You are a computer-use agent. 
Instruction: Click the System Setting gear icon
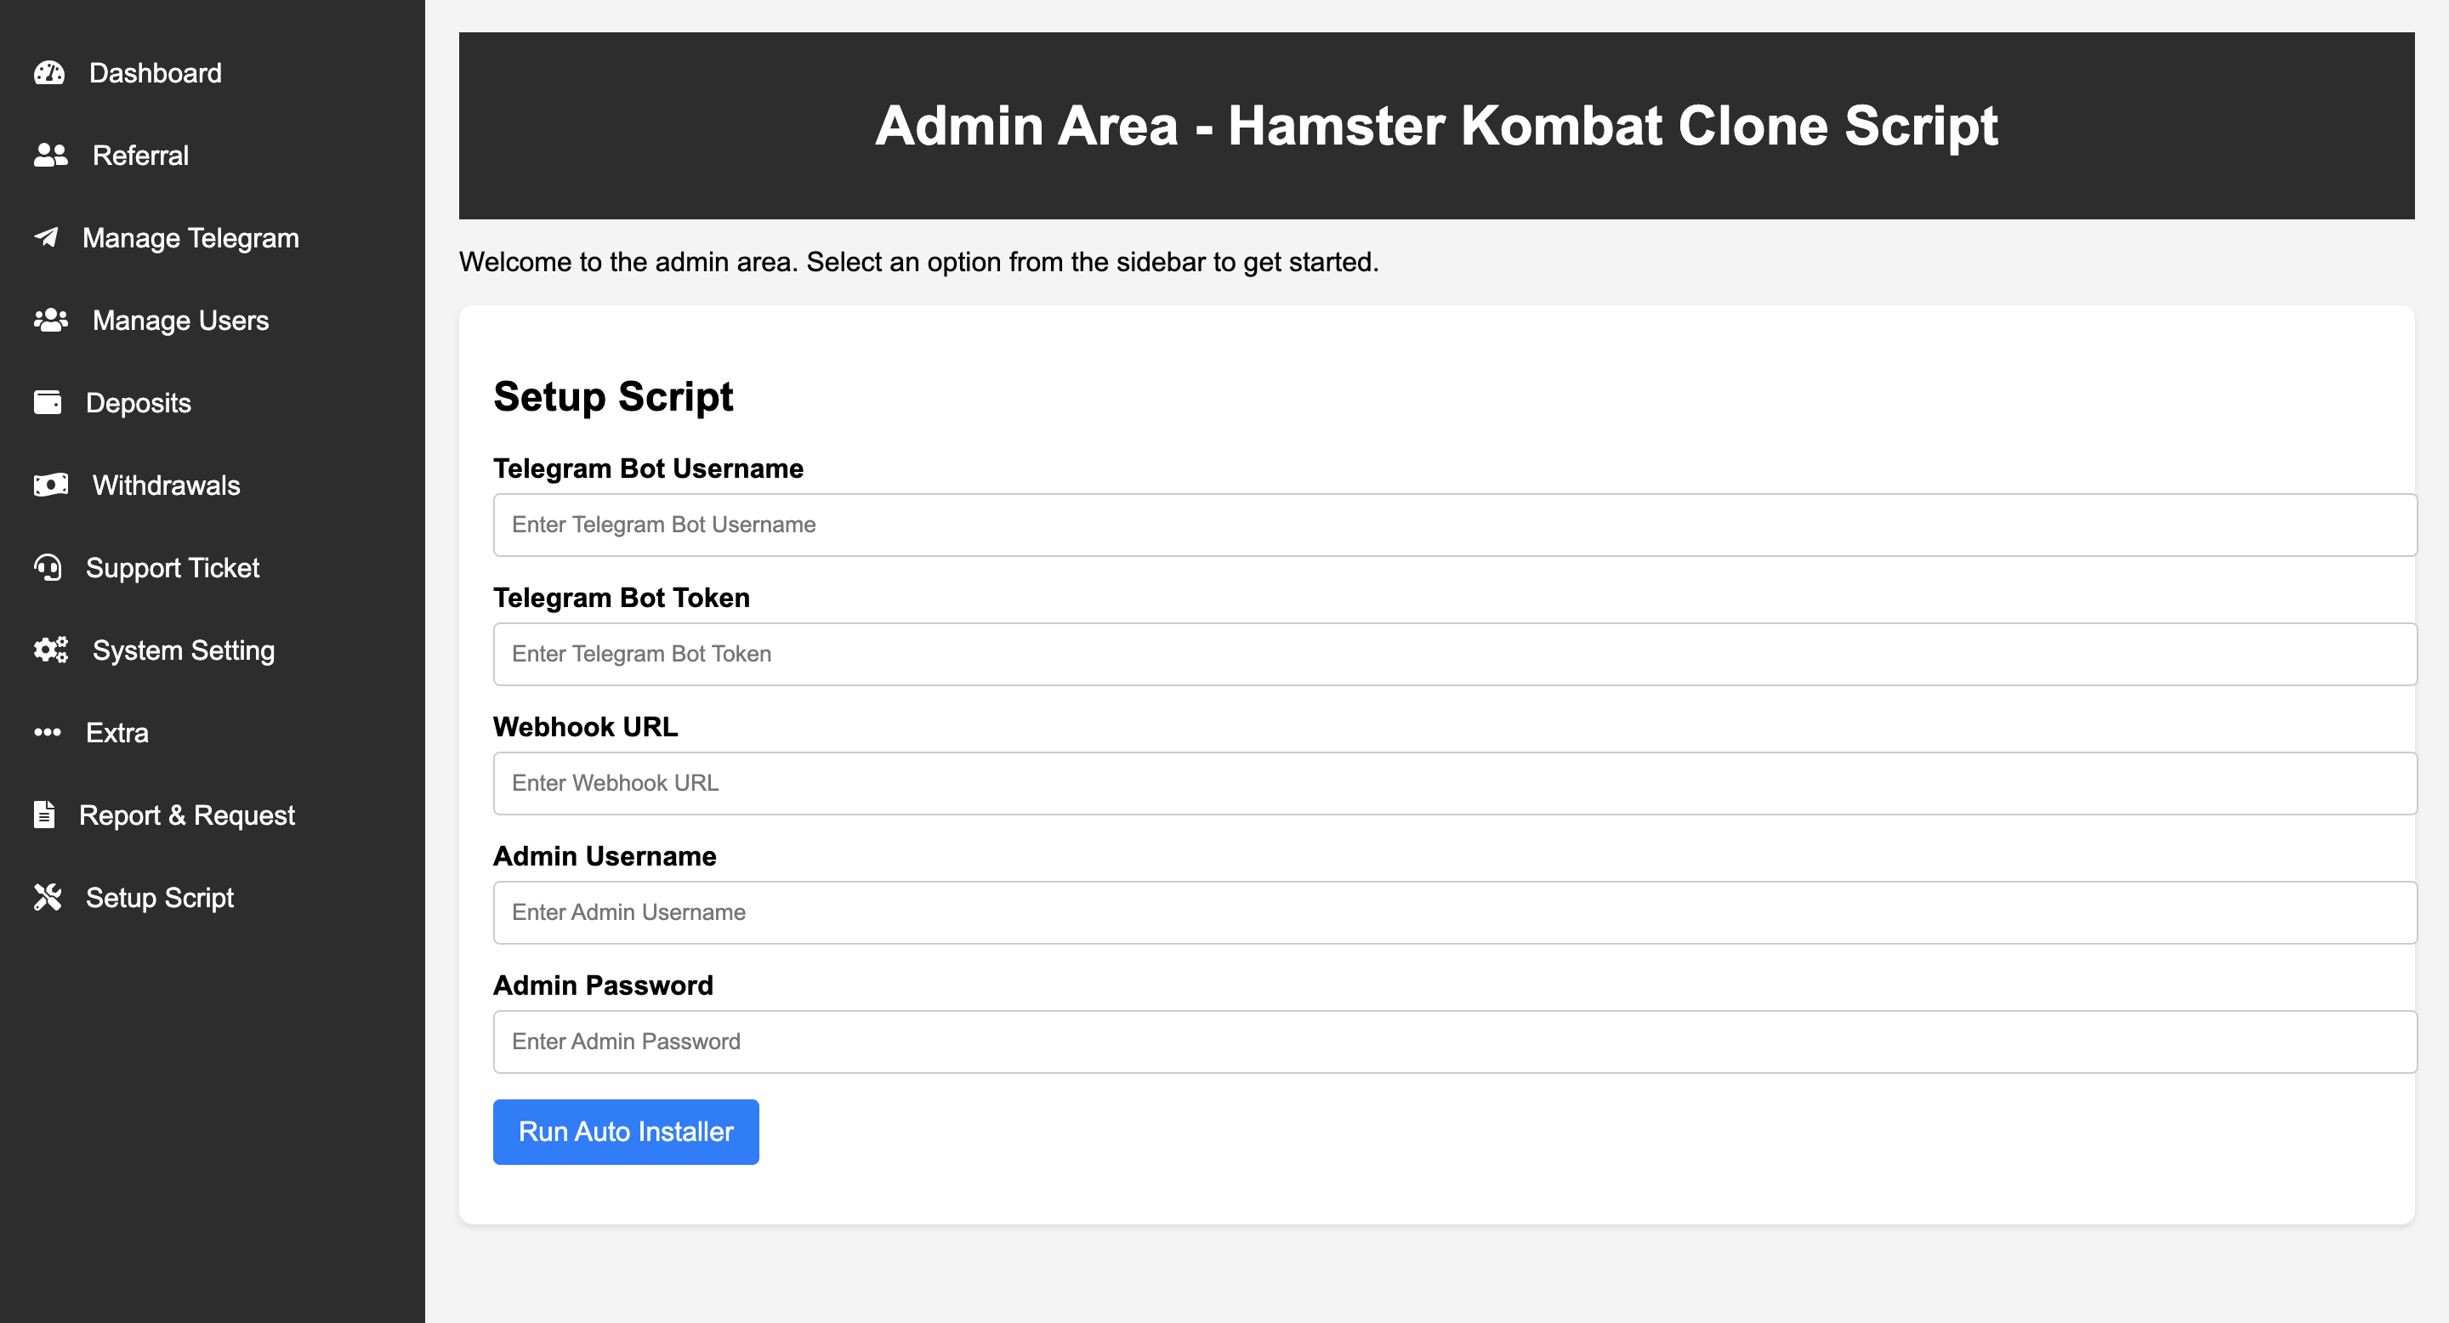(48, 650)
